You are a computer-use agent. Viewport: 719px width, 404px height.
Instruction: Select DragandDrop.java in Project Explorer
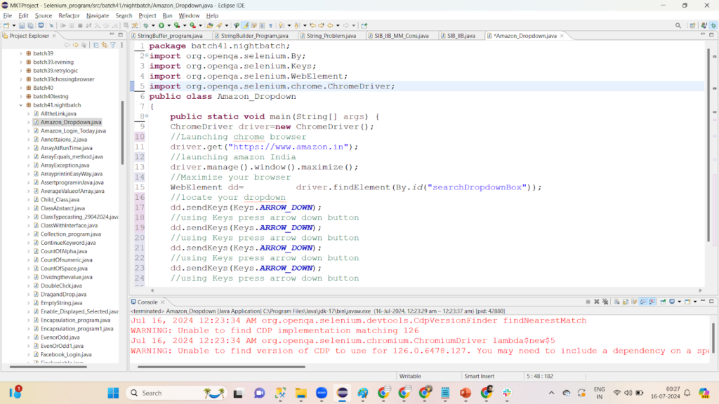(63, 294)
